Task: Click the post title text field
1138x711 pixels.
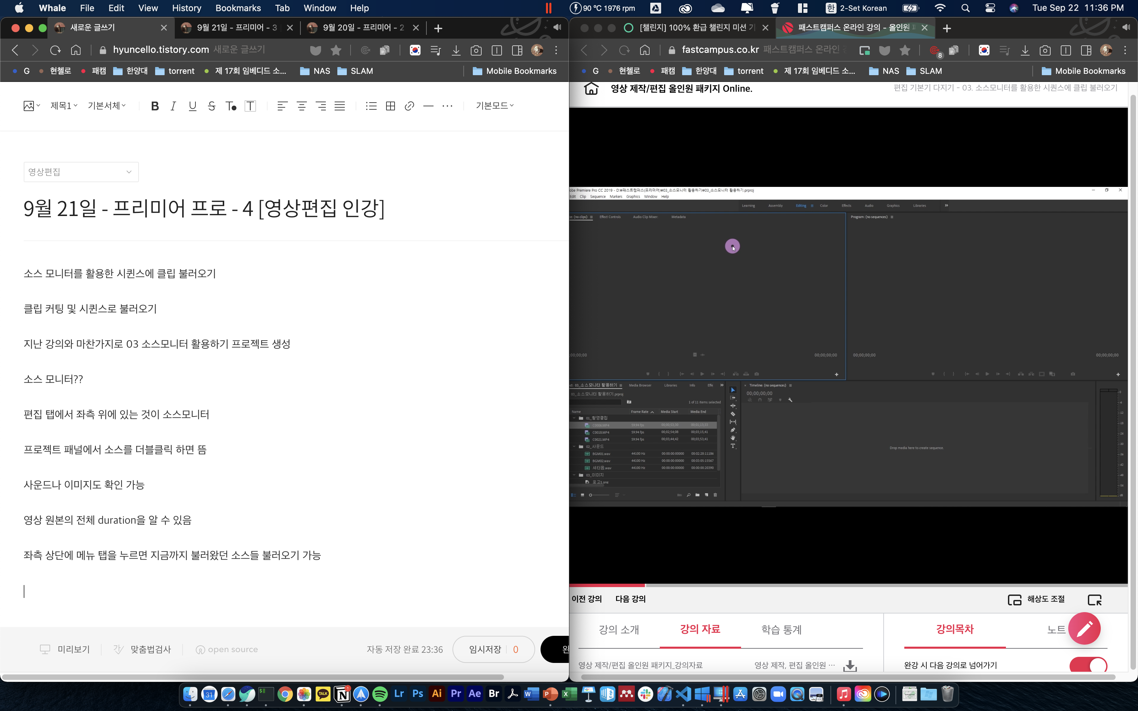Action: [x=204, y=208]
